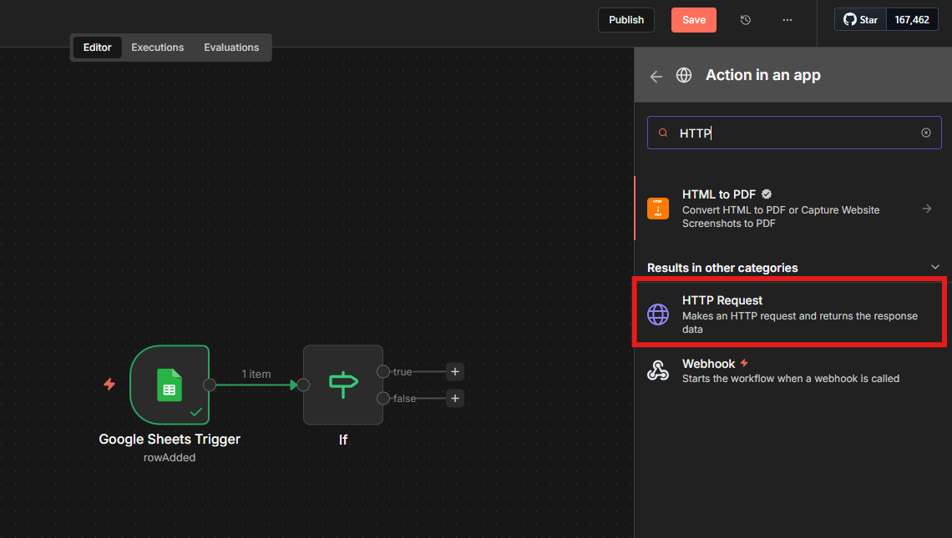Click the red lightning trigger icon

click(109, 385)
